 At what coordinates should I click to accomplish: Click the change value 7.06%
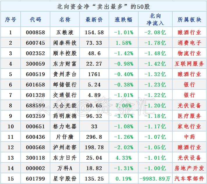click(x=123, y=106)
